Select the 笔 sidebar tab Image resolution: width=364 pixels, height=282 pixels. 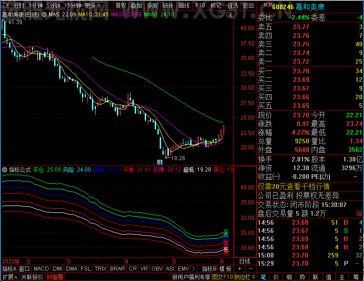click(x=263, y=277)
